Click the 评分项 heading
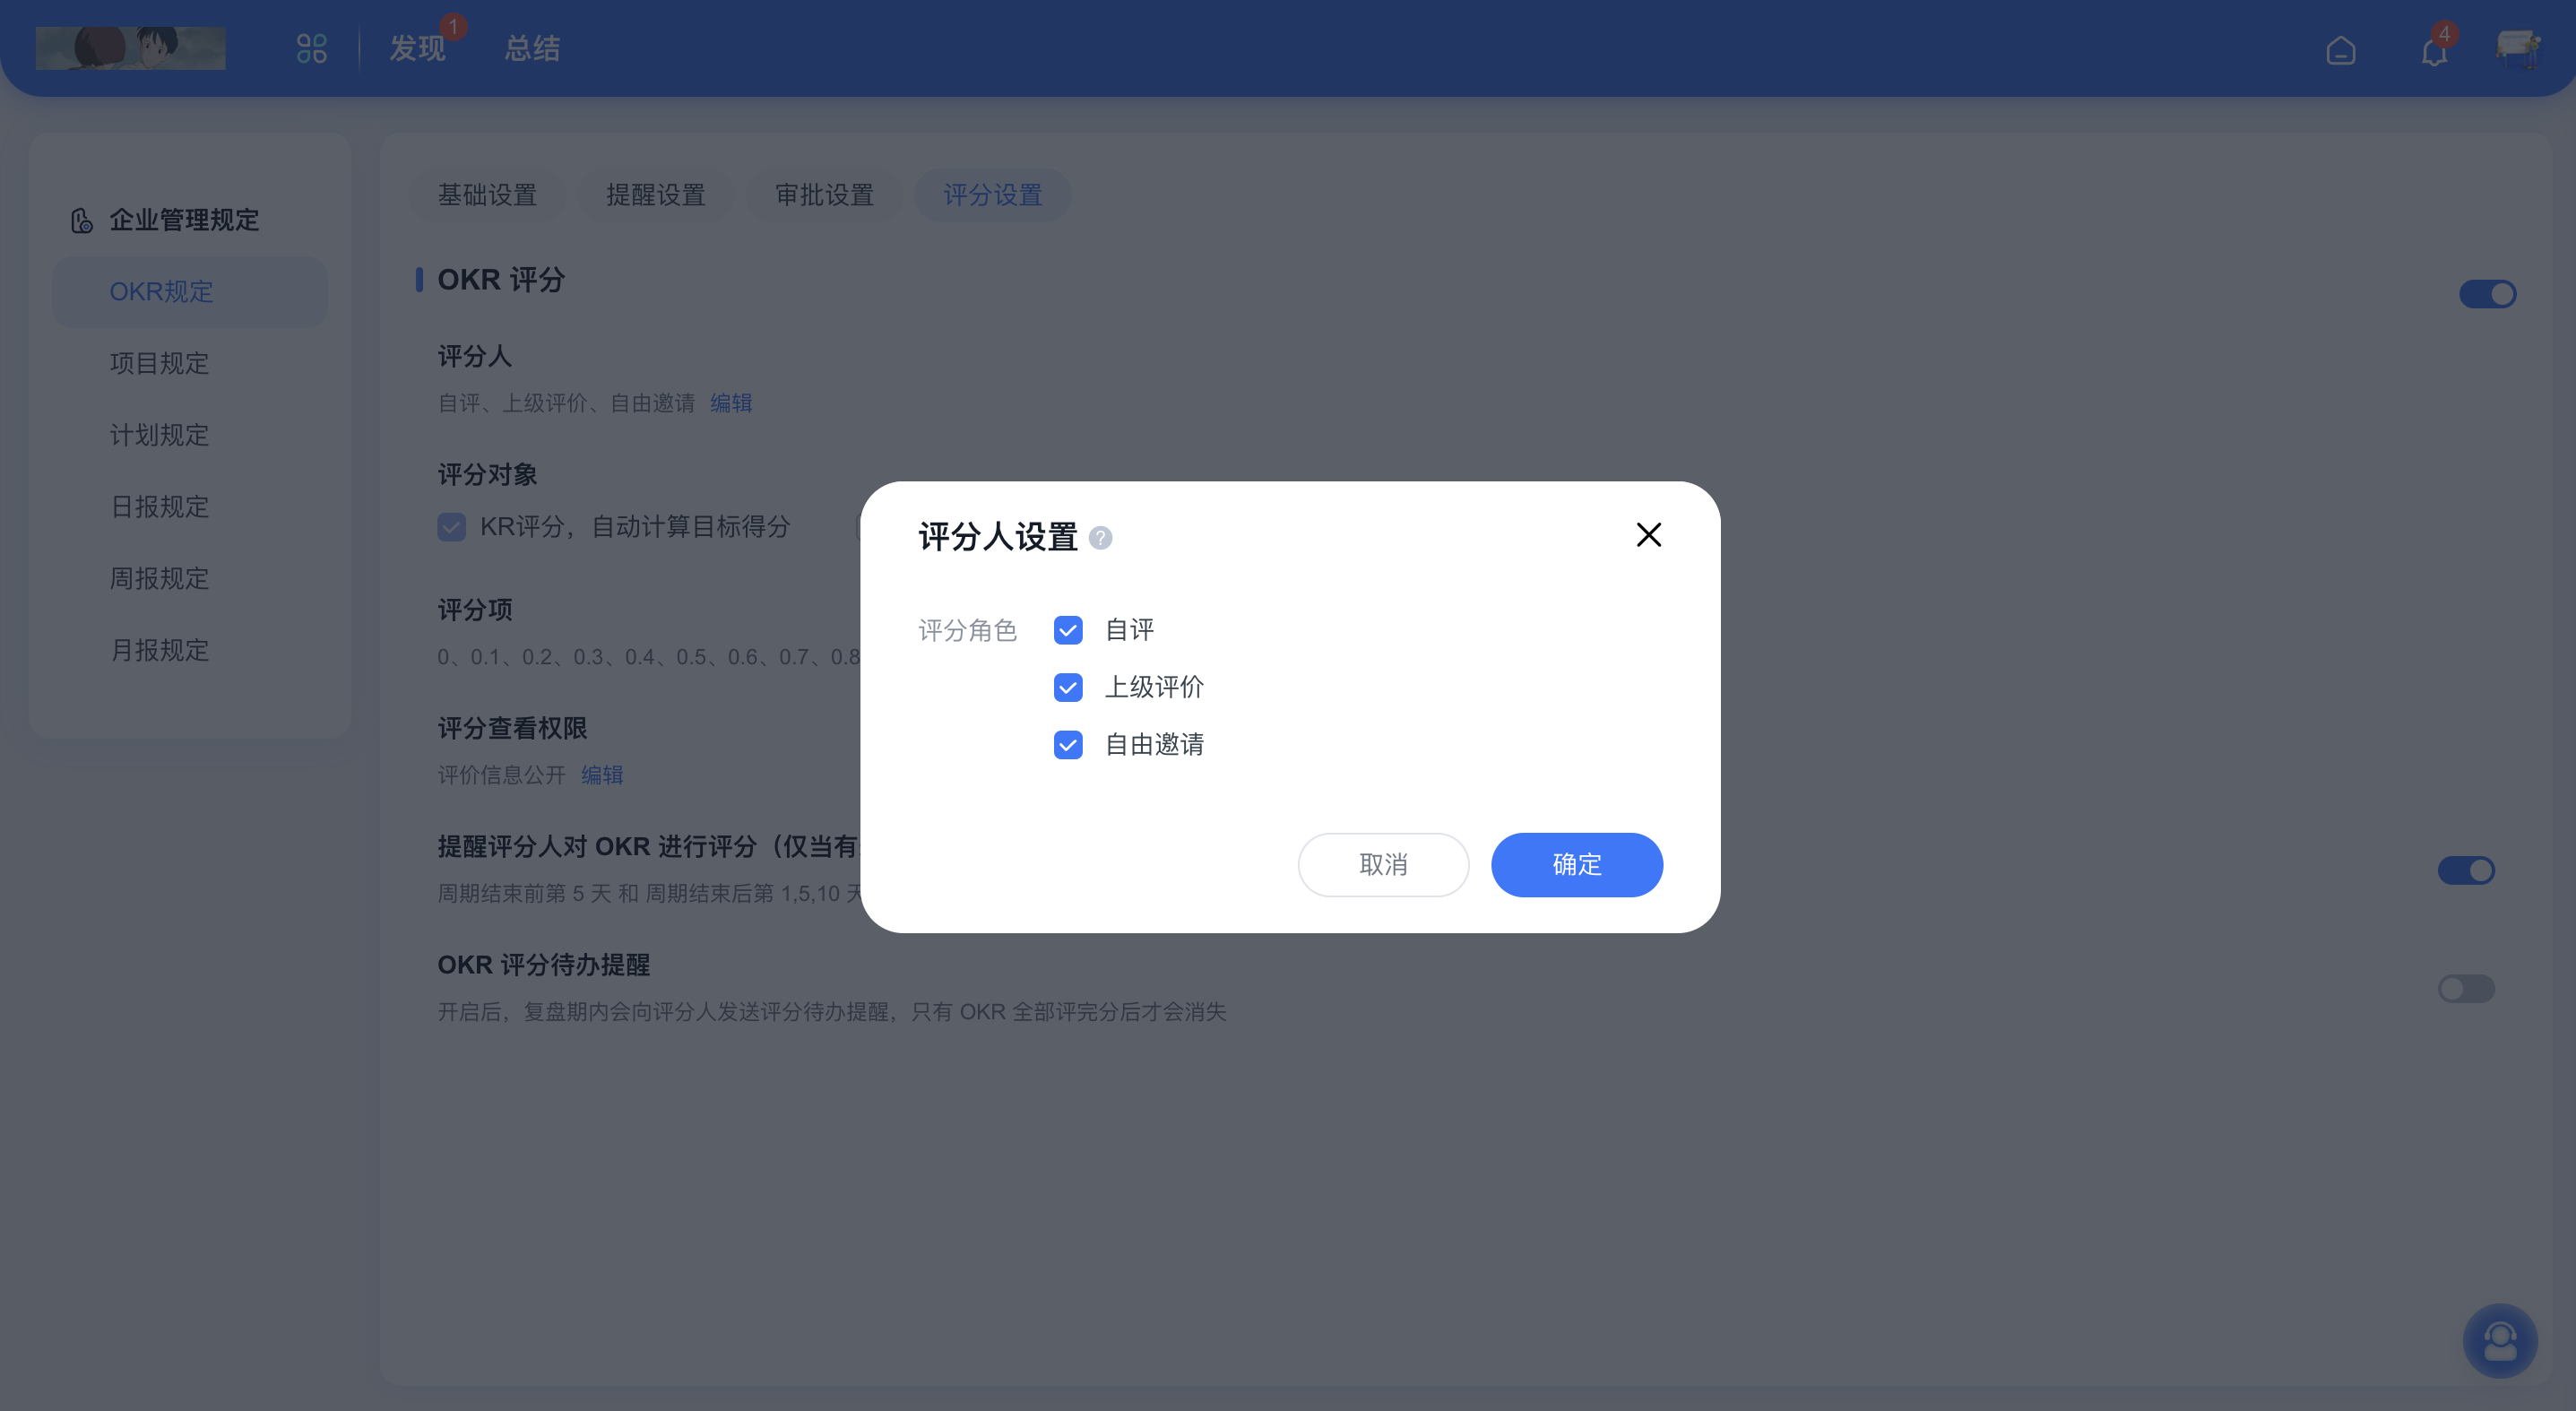2576x1411 pixels. (x=475, y=610)
